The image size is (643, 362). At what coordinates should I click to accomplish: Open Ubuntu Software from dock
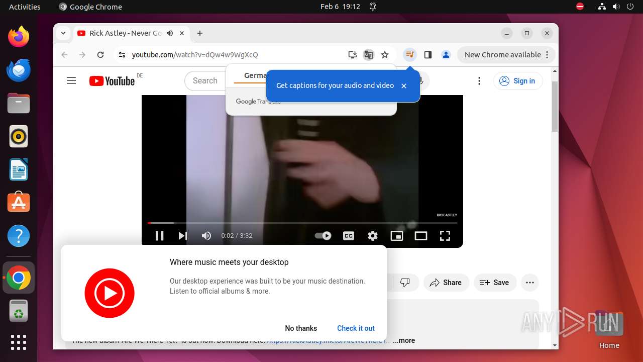(x=19, y=203)
